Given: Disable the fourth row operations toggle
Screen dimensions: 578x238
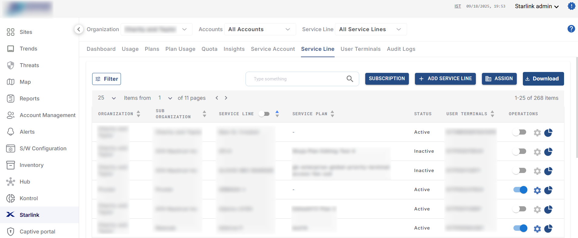Looking at the screenshot, I should pos(520,190).
